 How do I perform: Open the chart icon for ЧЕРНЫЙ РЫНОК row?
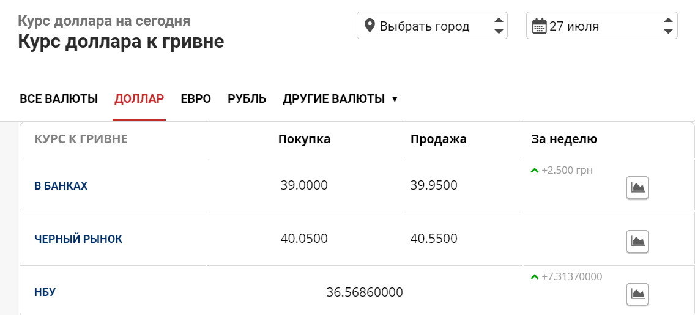coord(637,241)
